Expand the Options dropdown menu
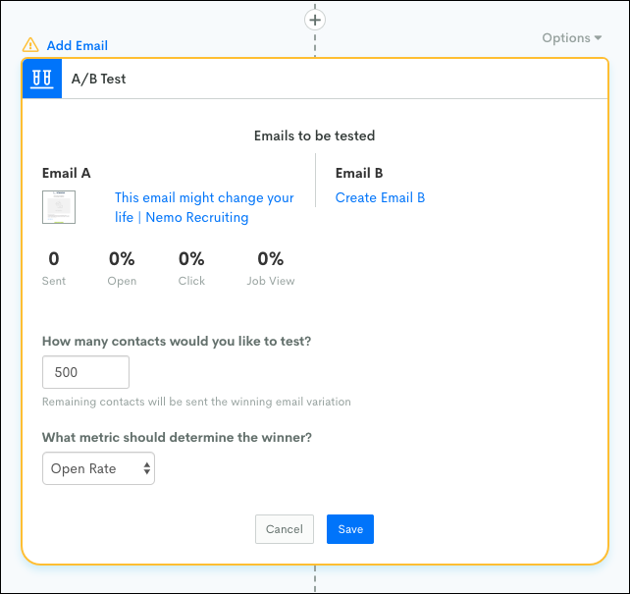This screenshot has width=630, height=594. coord(572,38)
